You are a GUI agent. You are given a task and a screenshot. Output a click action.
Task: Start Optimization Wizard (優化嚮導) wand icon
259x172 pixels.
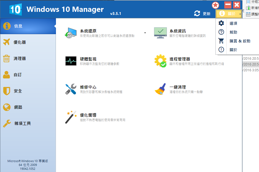coord(71,117)
